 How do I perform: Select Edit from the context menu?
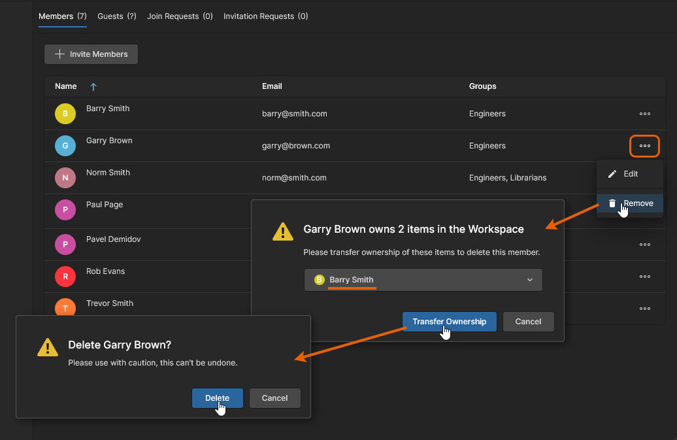(x=630, y=174)
